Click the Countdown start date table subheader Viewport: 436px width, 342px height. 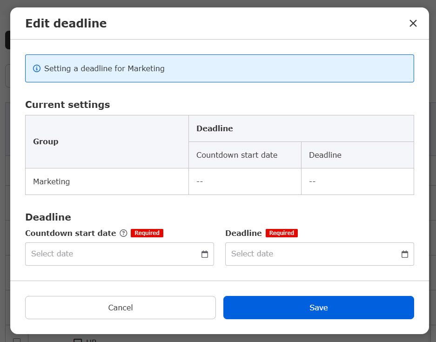(237, 155)
